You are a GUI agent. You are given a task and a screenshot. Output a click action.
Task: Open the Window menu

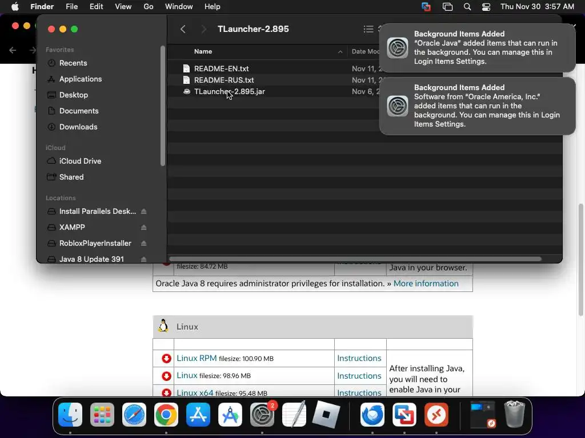click(179, 7)
